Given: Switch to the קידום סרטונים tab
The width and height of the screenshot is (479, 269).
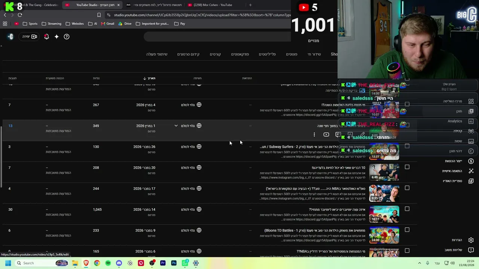Looking at the screenshot, I should click(x=188, y=54).
